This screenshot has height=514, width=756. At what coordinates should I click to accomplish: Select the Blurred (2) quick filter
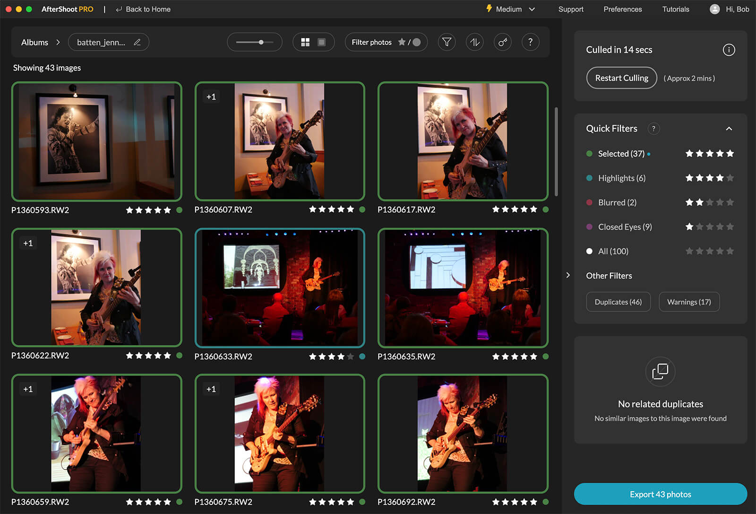617,202
